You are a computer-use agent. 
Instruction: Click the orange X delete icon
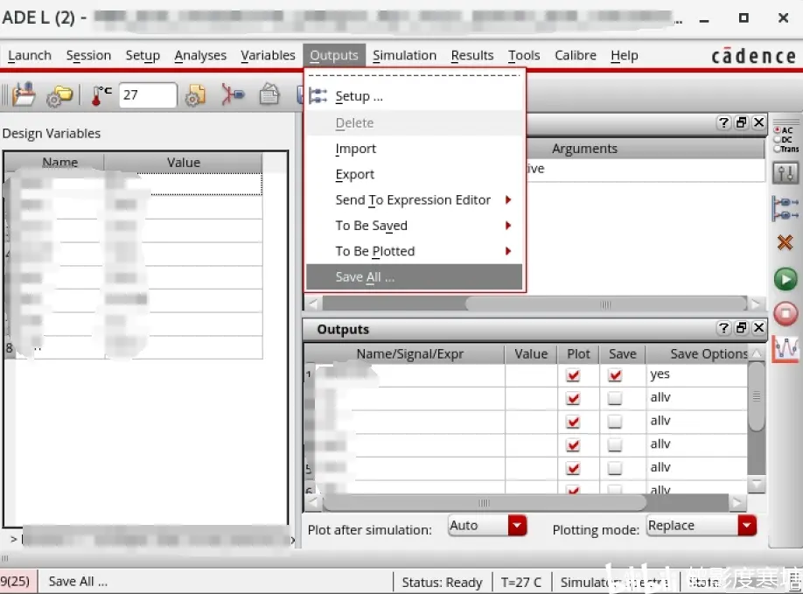(786, 242)
